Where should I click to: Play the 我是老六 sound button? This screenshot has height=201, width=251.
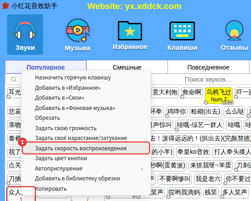[x=208, y=179]
